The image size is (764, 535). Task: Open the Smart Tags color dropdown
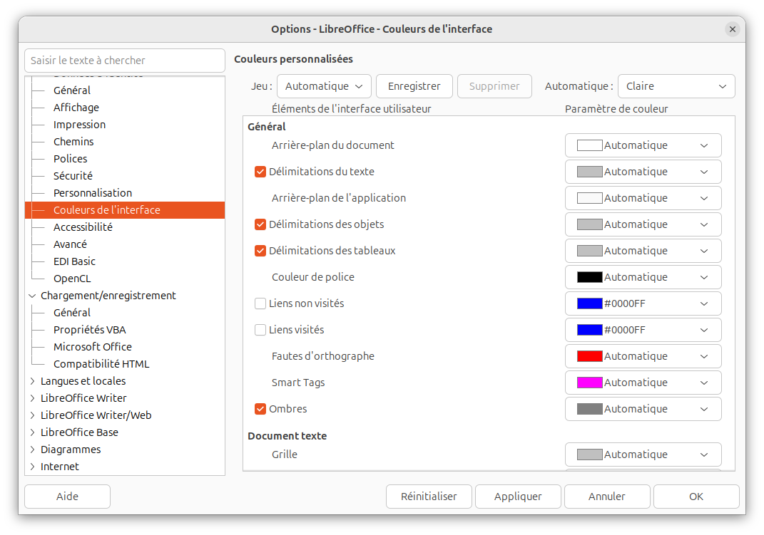(643, 383)
